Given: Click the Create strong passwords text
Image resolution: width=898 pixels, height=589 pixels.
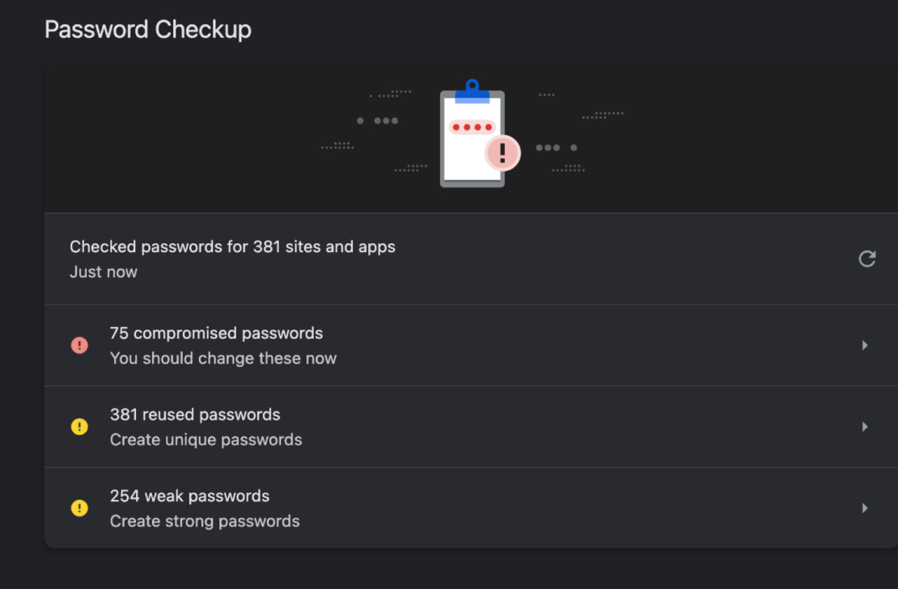Looking at the screenshot, I should pos(204,521).
